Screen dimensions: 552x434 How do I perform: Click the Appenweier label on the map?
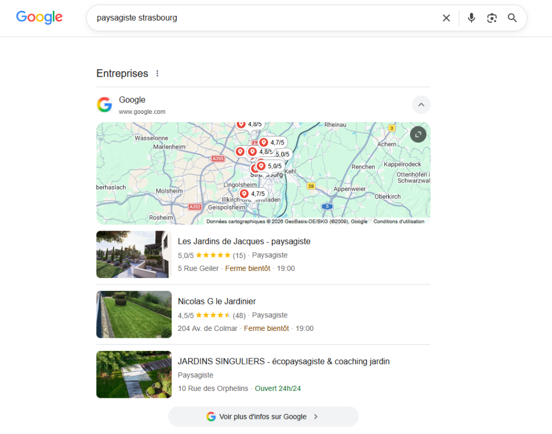coord(349,189)
